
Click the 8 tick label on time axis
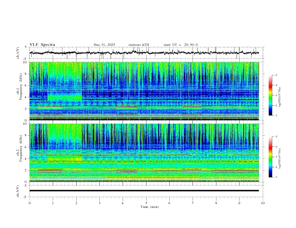[x=216, y=203]
